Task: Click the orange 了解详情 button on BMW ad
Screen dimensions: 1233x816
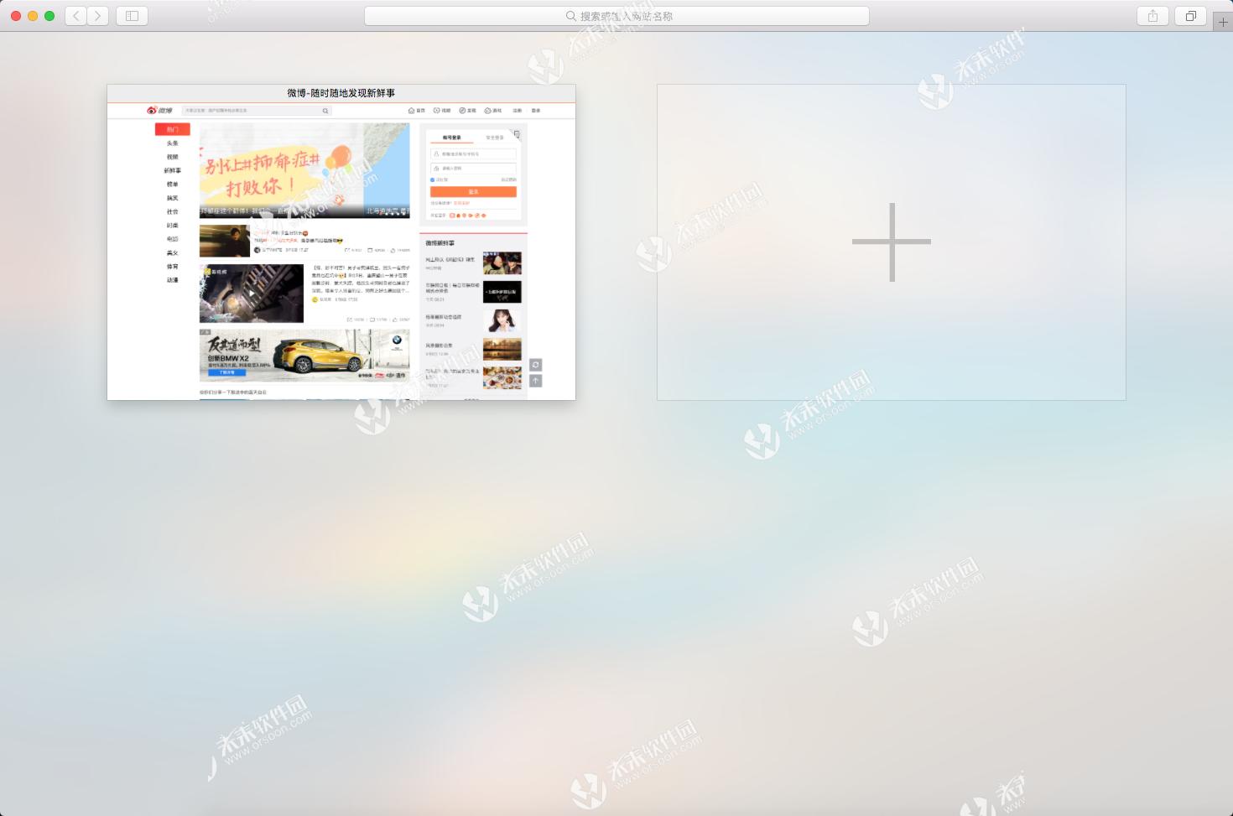Action: click(226, 372)
